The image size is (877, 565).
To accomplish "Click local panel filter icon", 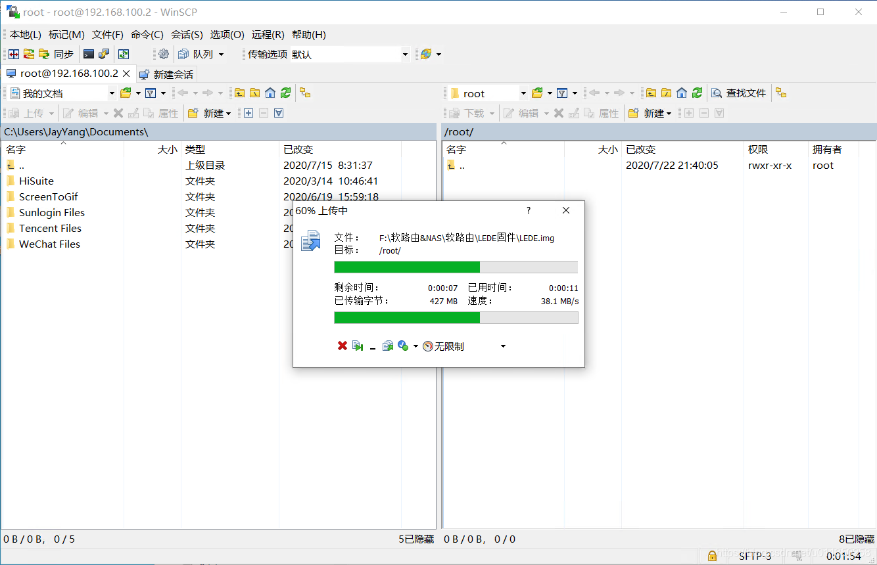I will 151,93.
